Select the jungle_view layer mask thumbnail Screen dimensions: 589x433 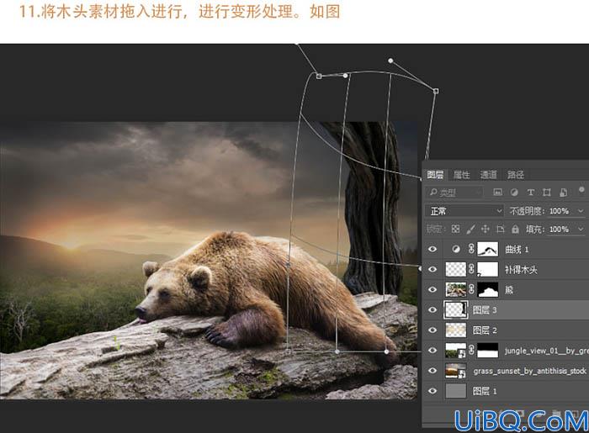[487, 351]
